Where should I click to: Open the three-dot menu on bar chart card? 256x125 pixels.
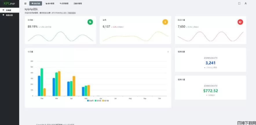click(168, 52)
